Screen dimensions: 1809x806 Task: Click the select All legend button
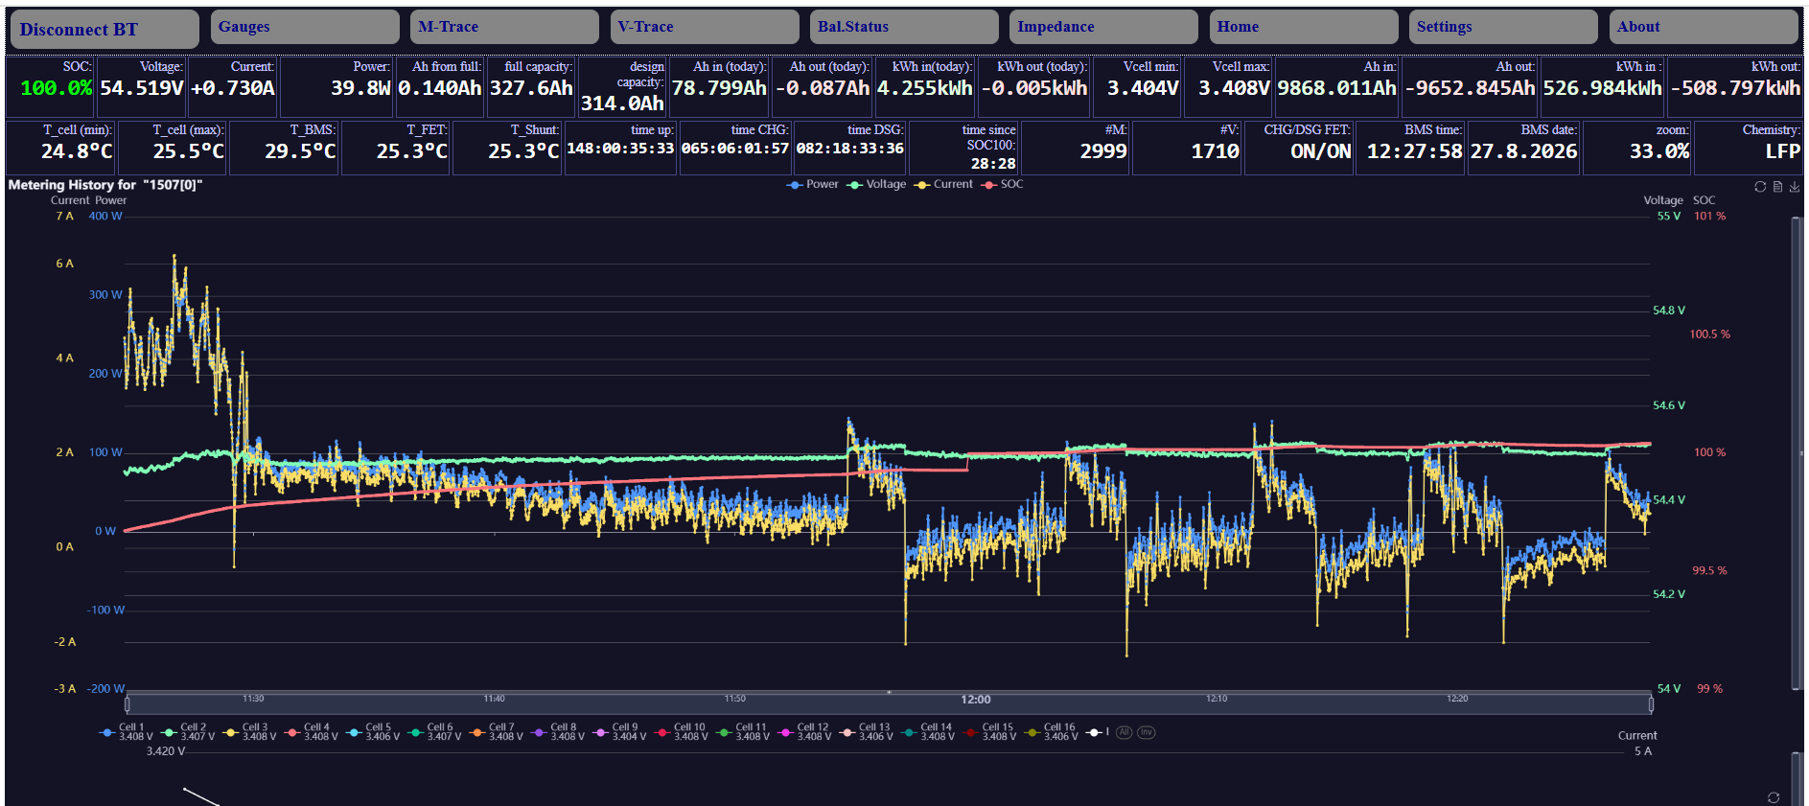[x=1125, y=732]
